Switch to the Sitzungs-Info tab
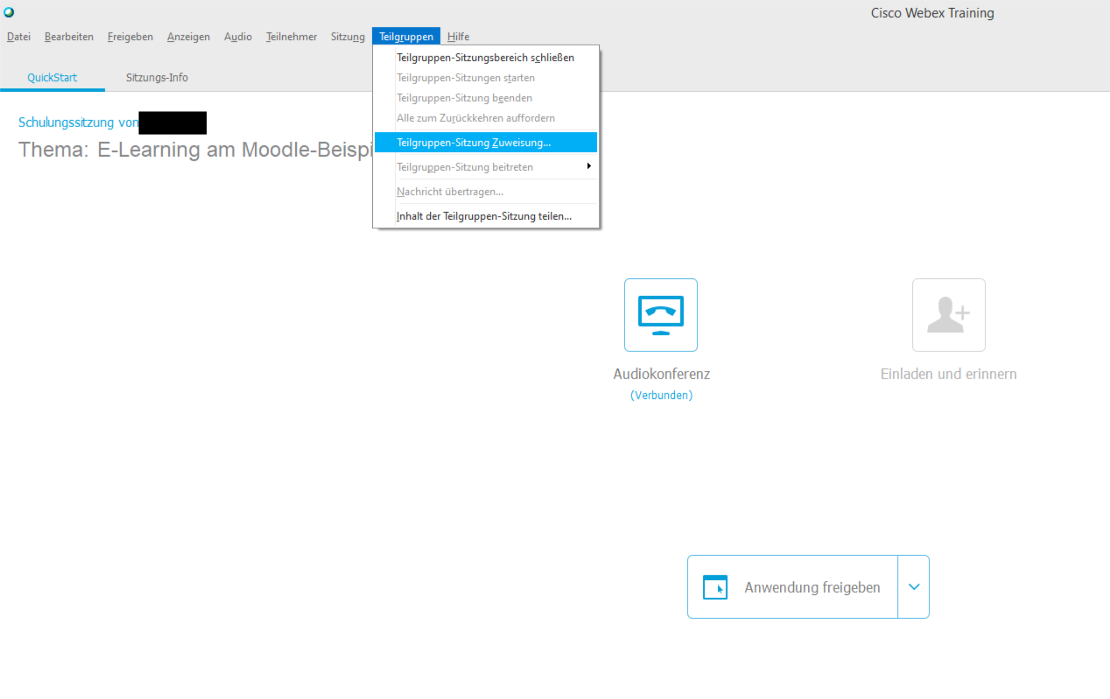Viewport: 1110px width, 699px height. point(157,77)
